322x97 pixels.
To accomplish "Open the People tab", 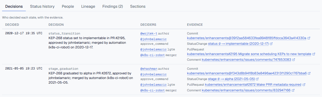I will (x=68, y=6).
